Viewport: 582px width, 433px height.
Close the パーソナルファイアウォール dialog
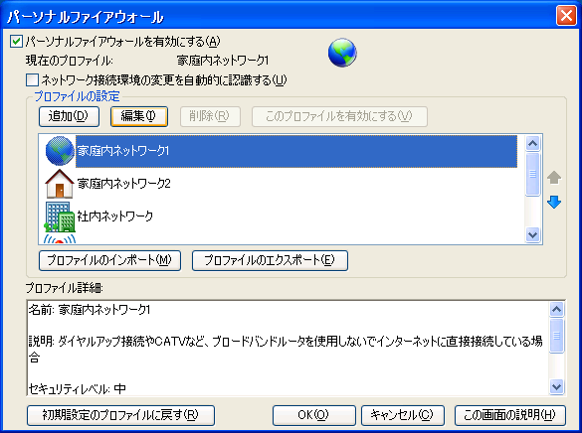tap(566, 16)
